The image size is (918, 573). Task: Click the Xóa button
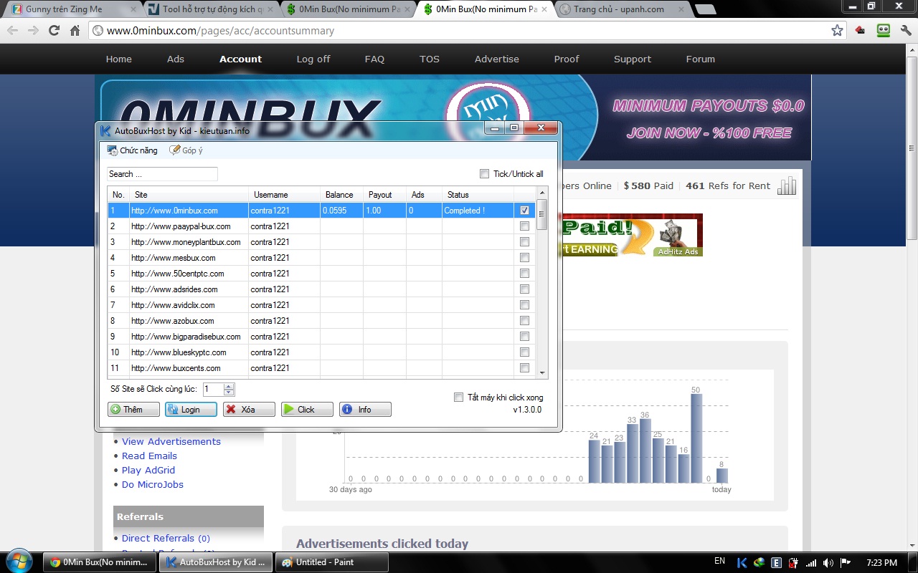(249, 410)
